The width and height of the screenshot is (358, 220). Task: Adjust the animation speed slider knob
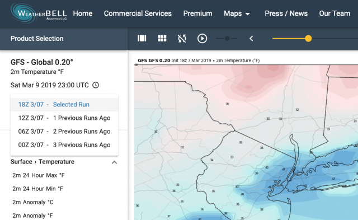(x=227, y=39)
